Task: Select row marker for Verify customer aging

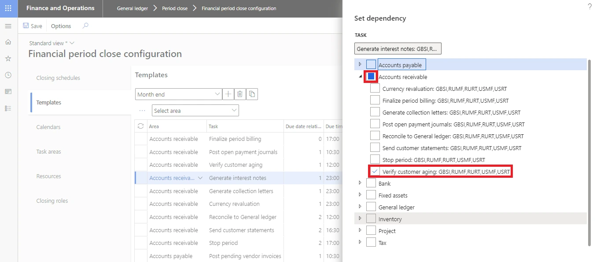Action: click(x=141, y=165)
